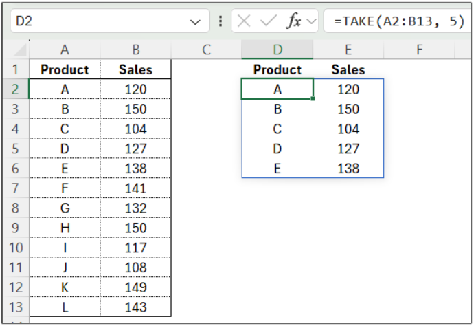Click the fill handle on cell D2

[313, 99]
